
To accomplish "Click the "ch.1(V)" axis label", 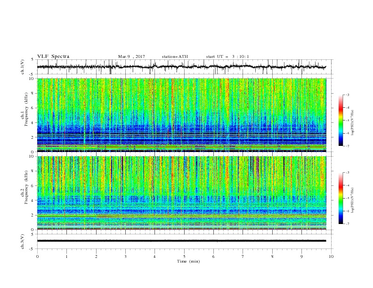I will [23, 67].
